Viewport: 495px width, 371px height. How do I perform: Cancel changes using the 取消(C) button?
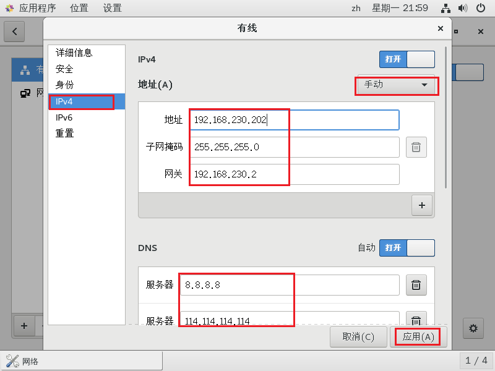pos(358,337)
